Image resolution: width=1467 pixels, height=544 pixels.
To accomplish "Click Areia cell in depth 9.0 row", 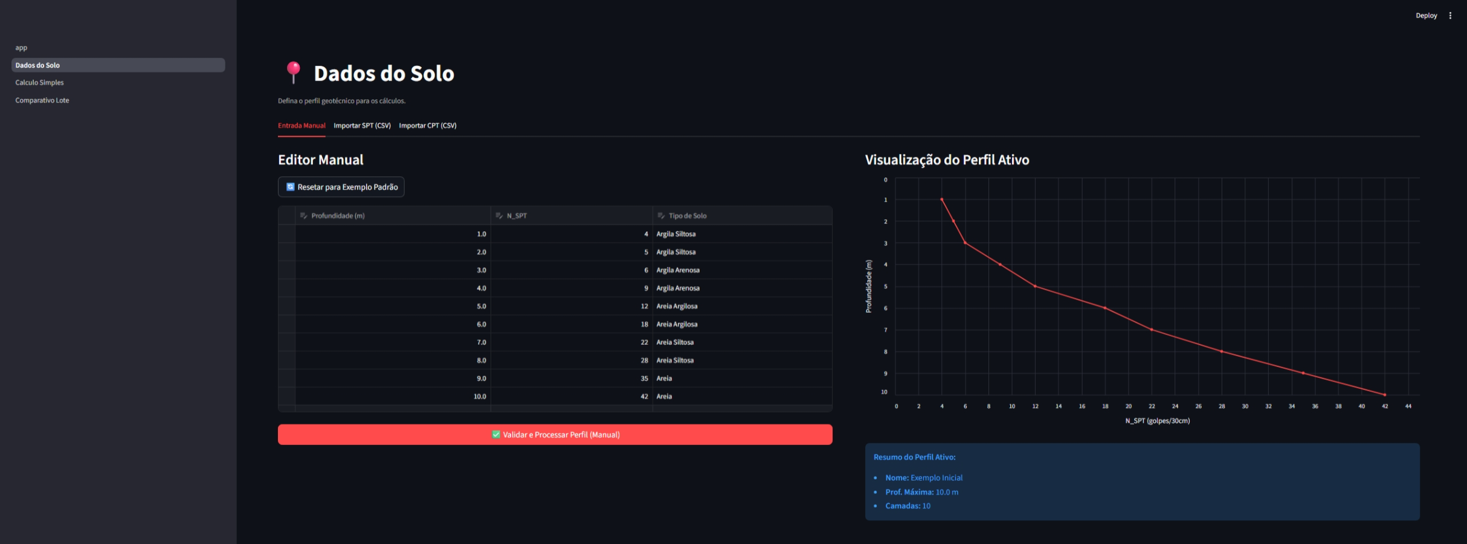I will click(x=743, y=379).
